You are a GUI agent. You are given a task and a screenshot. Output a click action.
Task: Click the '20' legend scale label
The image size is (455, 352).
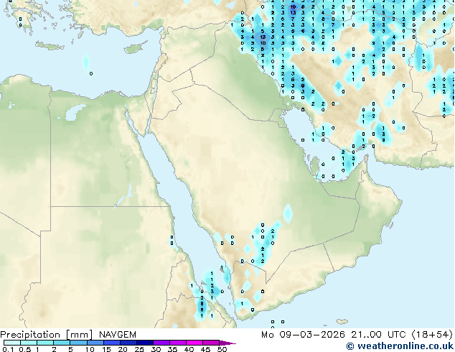click(123, 349)
